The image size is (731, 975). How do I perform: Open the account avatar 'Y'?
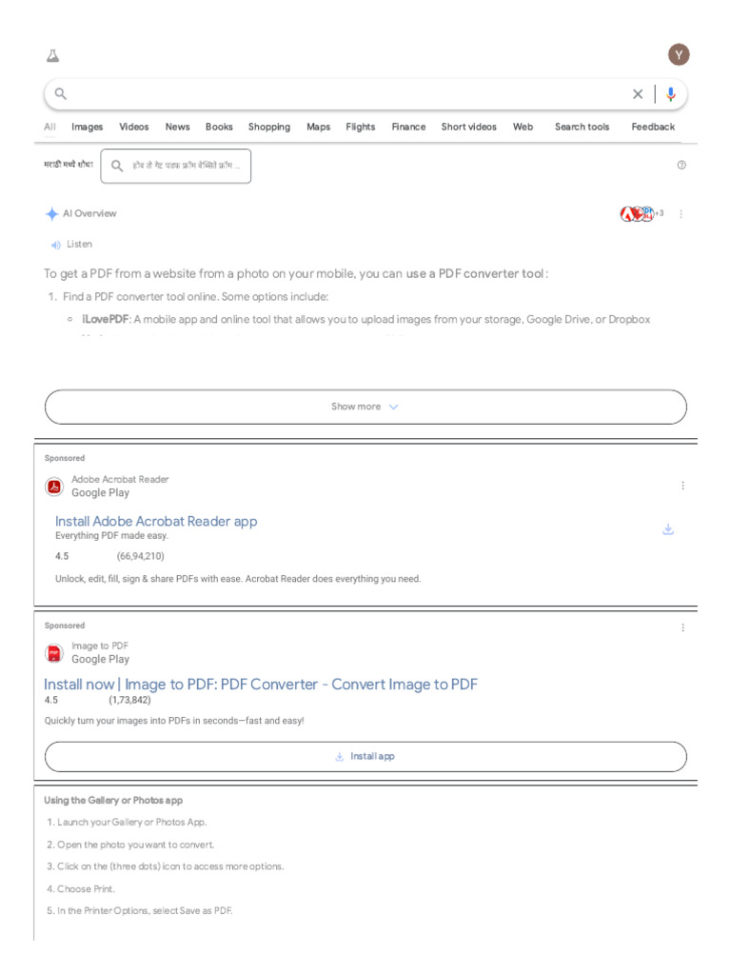679,54
